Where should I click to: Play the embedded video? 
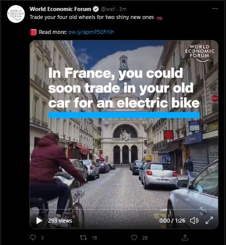point(39,221)
